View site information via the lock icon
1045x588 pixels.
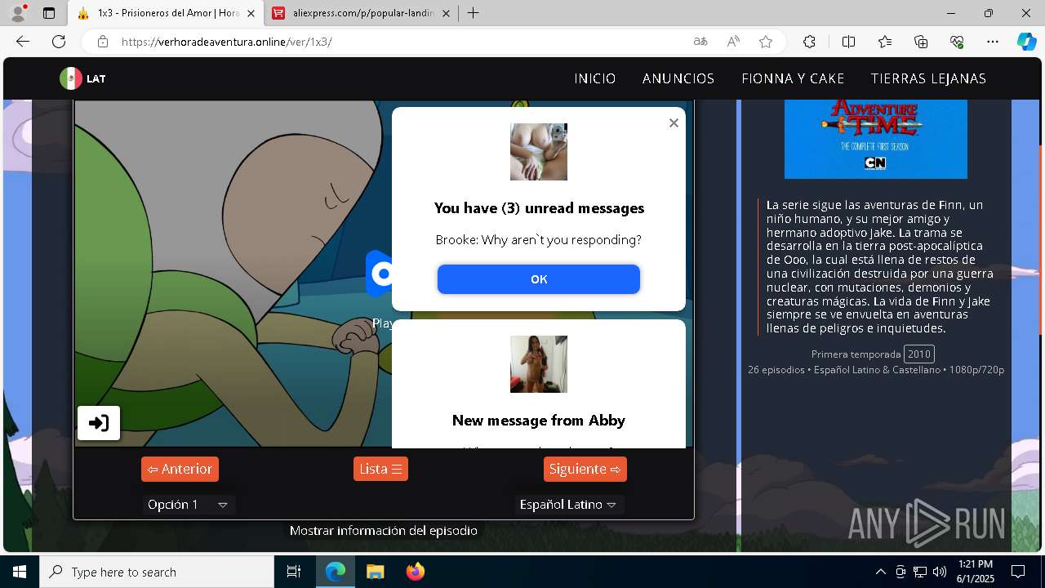102,42
